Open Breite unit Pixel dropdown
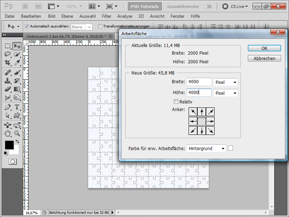 pos(225,82)
